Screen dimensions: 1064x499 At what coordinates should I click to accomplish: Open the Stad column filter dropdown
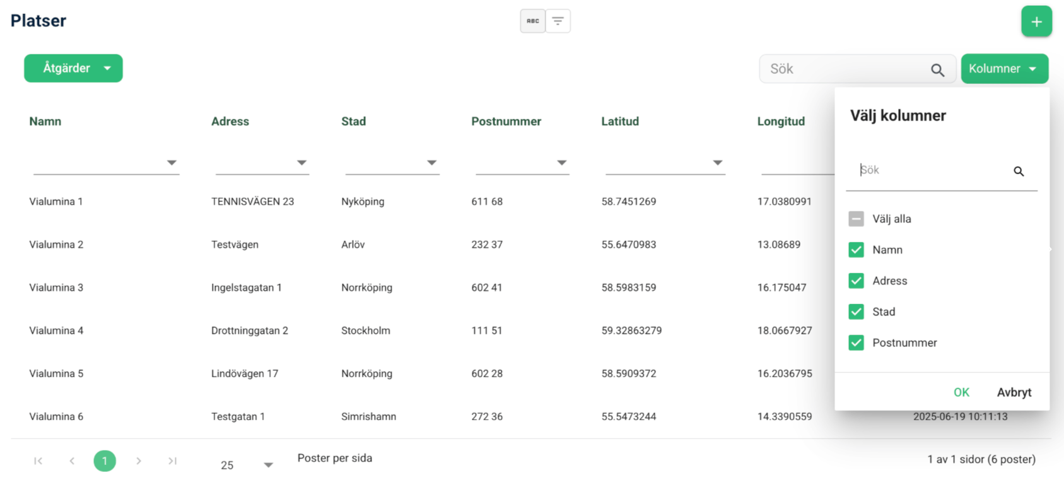(x=431, y=163)
